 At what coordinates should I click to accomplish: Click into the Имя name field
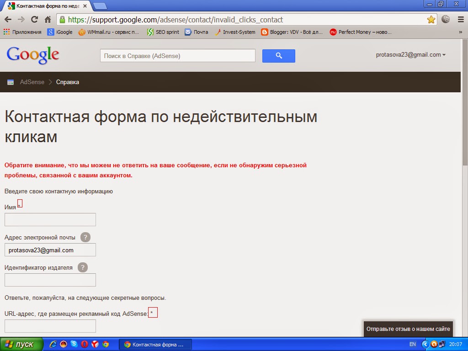50,219
